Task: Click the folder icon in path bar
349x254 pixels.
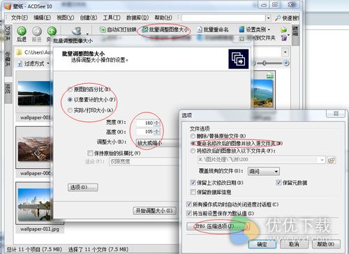Action: click(20, 52)
